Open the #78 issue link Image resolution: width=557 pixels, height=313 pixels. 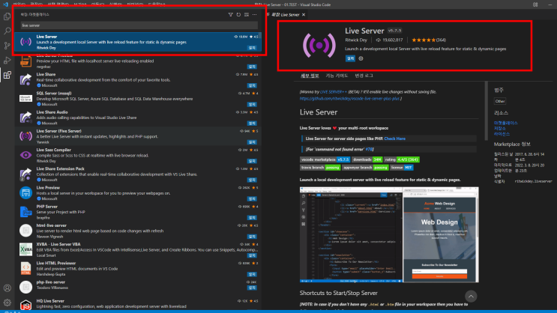369,150
